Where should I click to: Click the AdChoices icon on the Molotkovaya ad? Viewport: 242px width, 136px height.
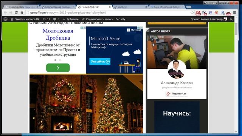[x=82, y=28]
